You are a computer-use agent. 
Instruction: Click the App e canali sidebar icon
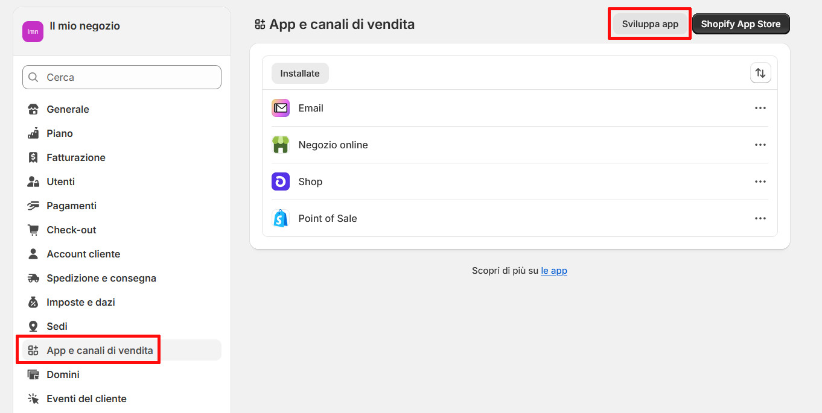pyautogui.click(x=33, y=350)
